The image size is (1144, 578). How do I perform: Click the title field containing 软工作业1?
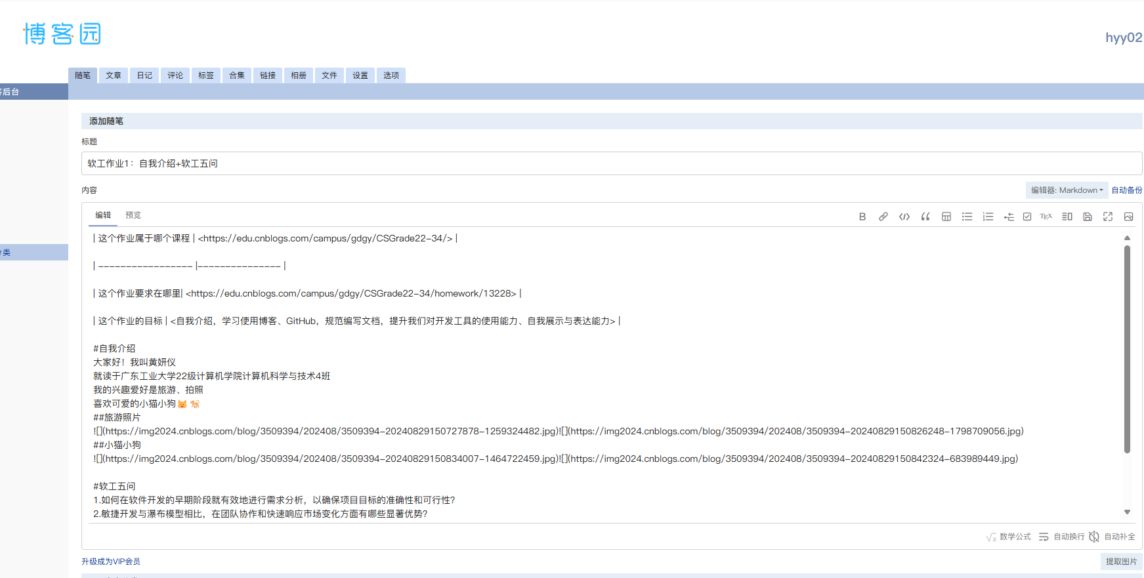point(612,163)
